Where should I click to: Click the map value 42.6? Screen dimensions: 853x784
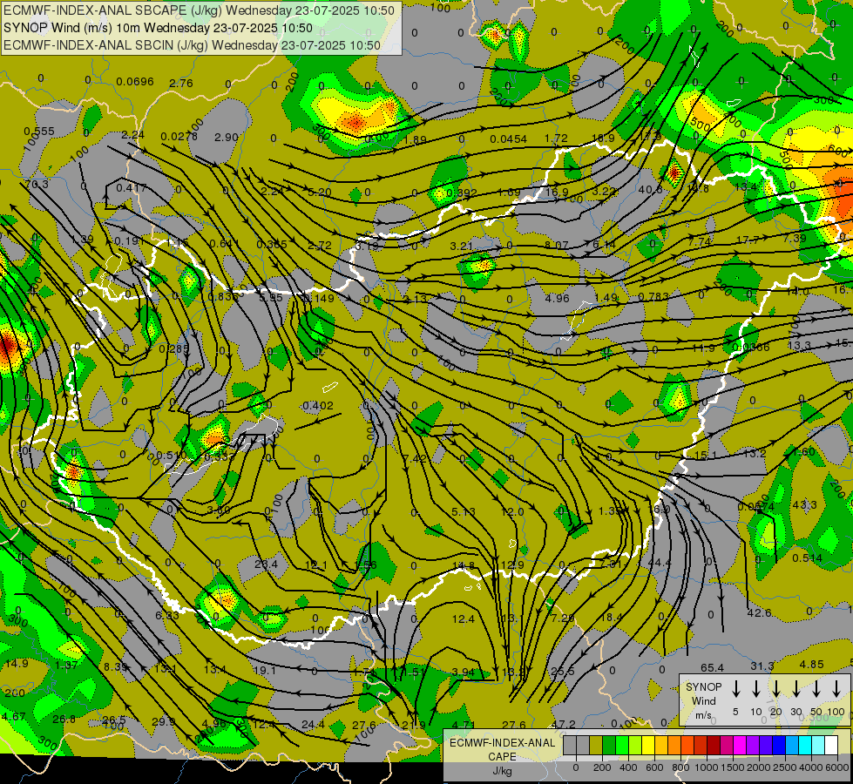point(759,612)
